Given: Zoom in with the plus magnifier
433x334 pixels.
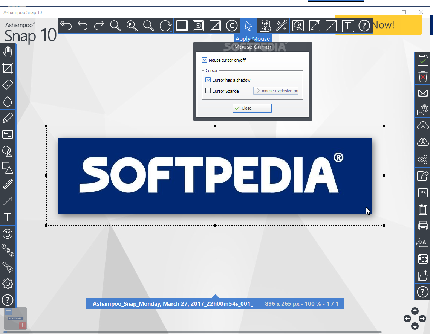Looking at the screenshot, I should pos(148,26).
